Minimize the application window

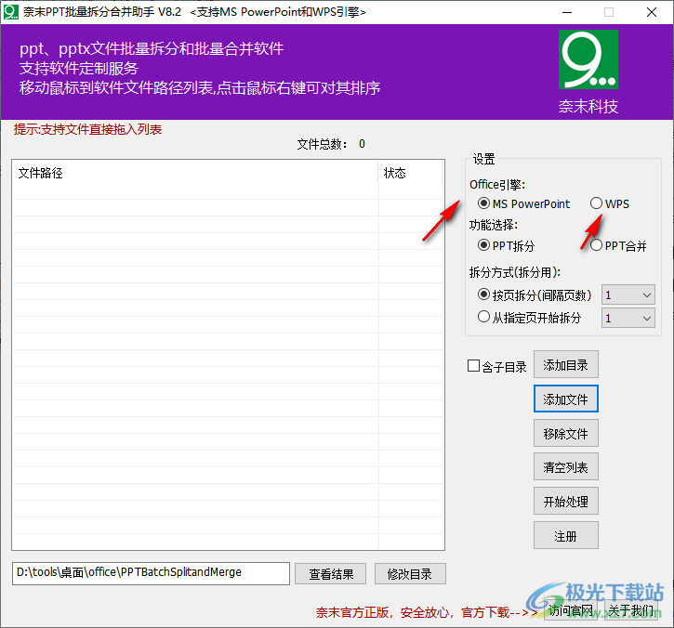coord(567,12)
